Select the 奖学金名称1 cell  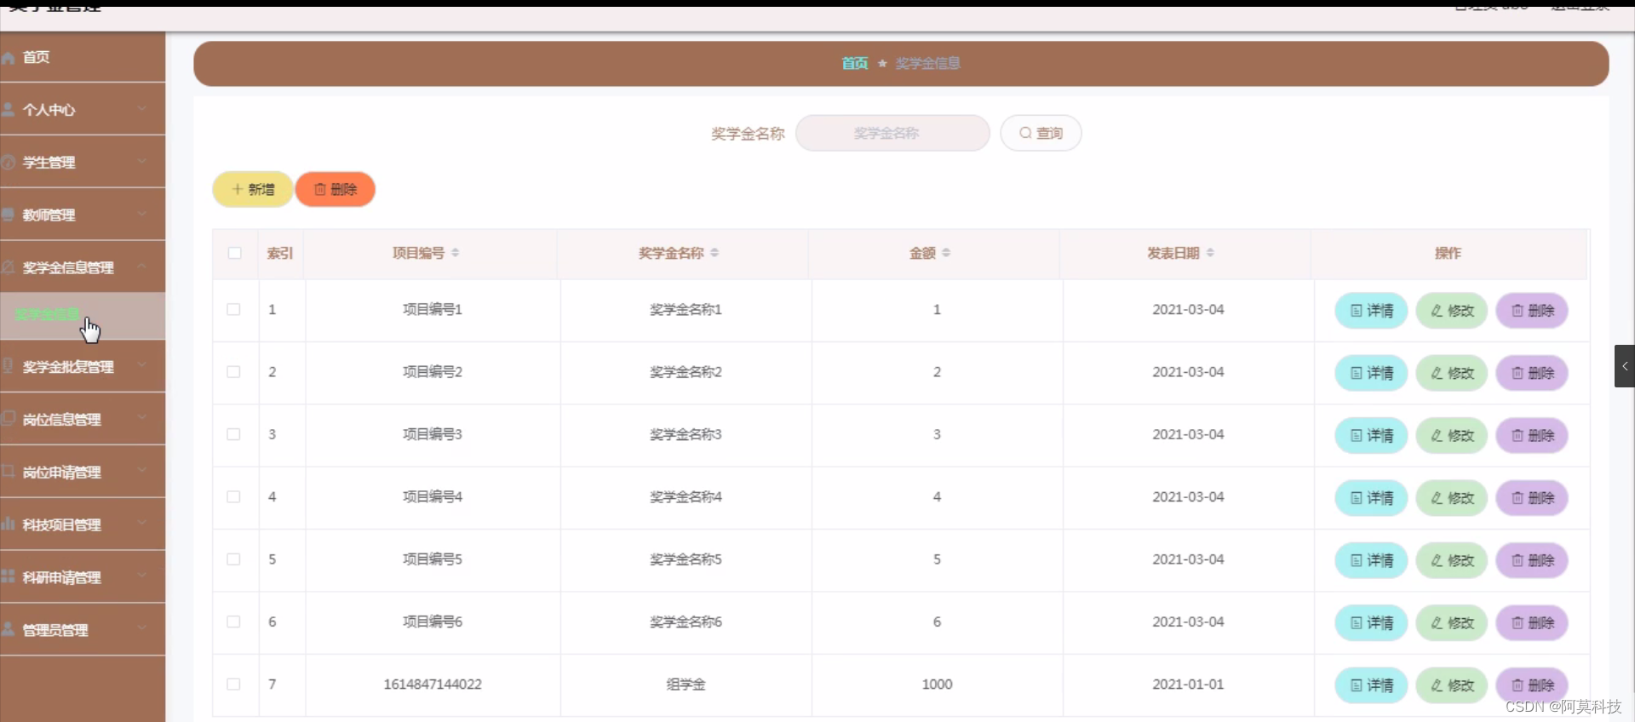coord(686,310)
